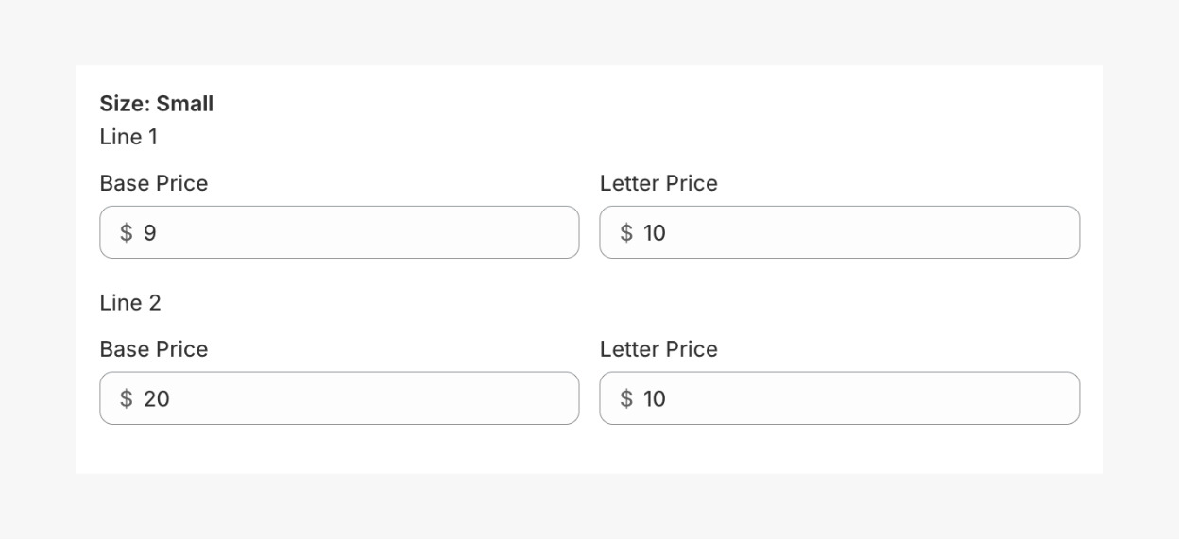Click the value 10 in Line 1 Letter Price

click(655, 233)
